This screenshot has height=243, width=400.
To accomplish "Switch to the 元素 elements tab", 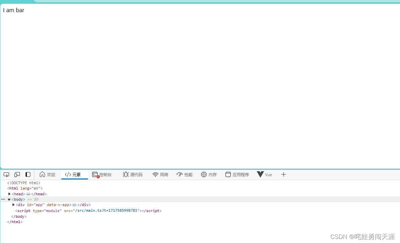I will (74, 175).
